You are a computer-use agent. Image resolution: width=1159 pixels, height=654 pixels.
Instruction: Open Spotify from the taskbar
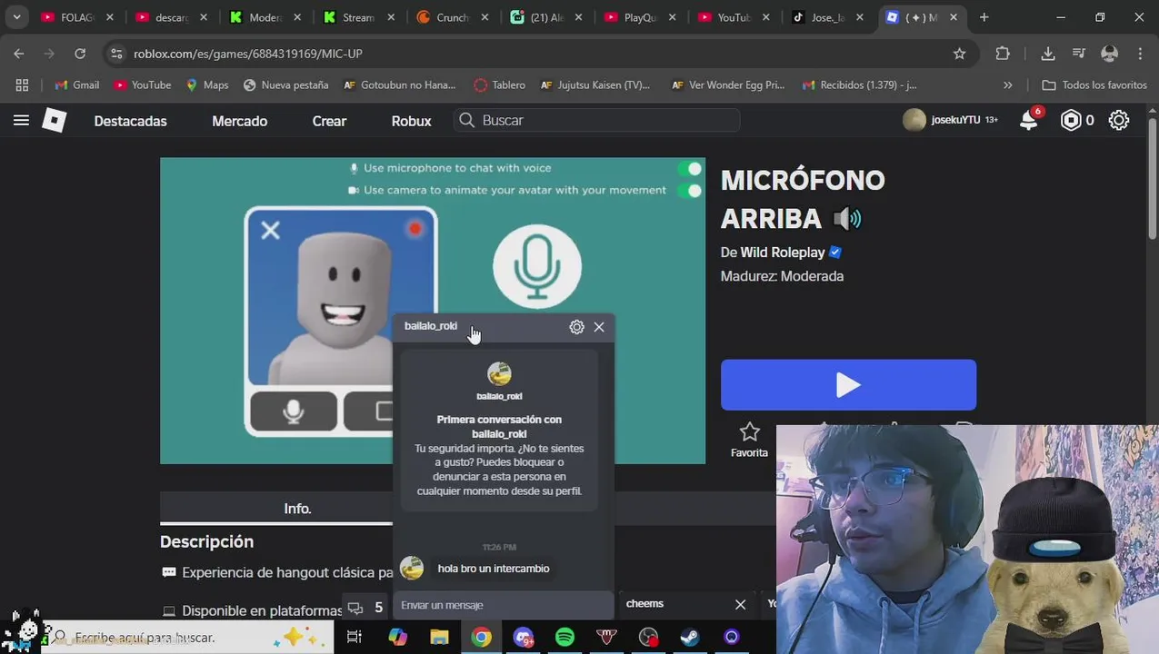565,638
